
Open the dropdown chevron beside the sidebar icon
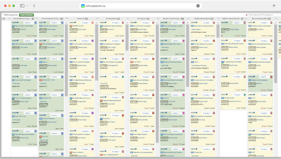point(27,6)
